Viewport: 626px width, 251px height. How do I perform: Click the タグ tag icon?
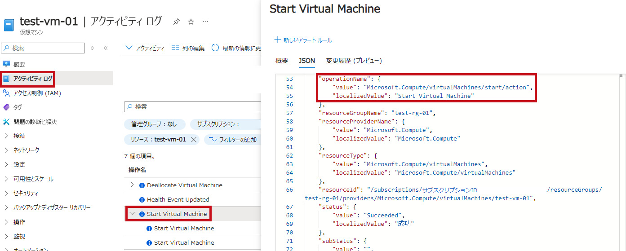[x=6, y=107]
